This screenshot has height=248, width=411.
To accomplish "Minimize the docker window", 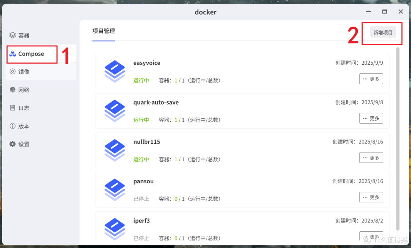I will pyautogui.click(x=368, y=11).
